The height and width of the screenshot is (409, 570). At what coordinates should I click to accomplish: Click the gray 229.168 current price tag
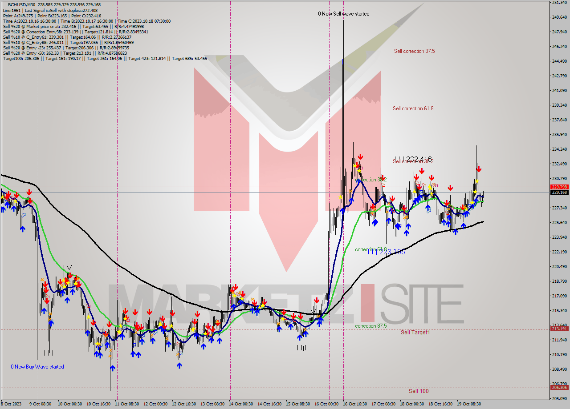click(559, 192)
